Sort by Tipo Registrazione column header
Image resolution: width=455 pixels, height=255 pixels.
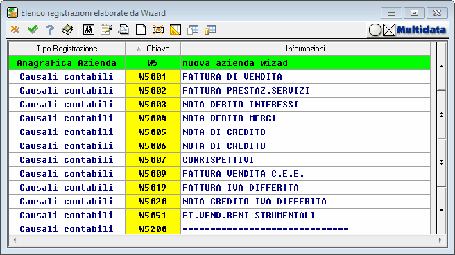coord(67,49)
